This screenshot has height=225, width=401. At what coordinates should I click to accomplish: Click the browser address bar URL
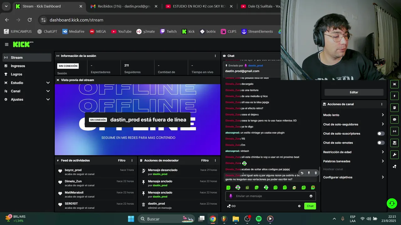click(x=76, y=20)
